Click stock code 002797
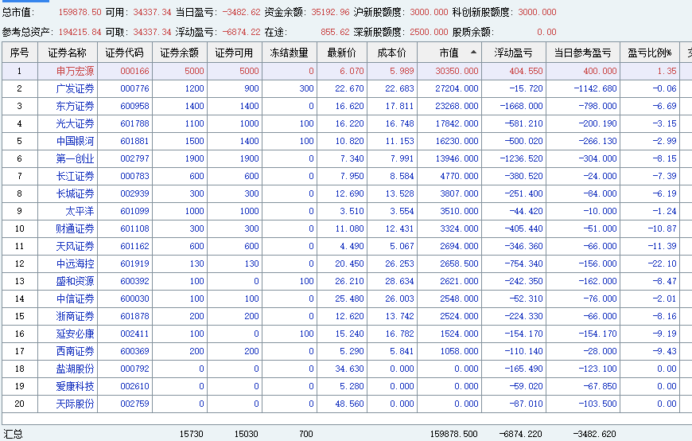Viewport: 692px width, 441px height. [x=134, y=158]
